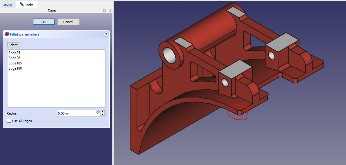Open the expression editor icon in Radius field

[98, 112]
